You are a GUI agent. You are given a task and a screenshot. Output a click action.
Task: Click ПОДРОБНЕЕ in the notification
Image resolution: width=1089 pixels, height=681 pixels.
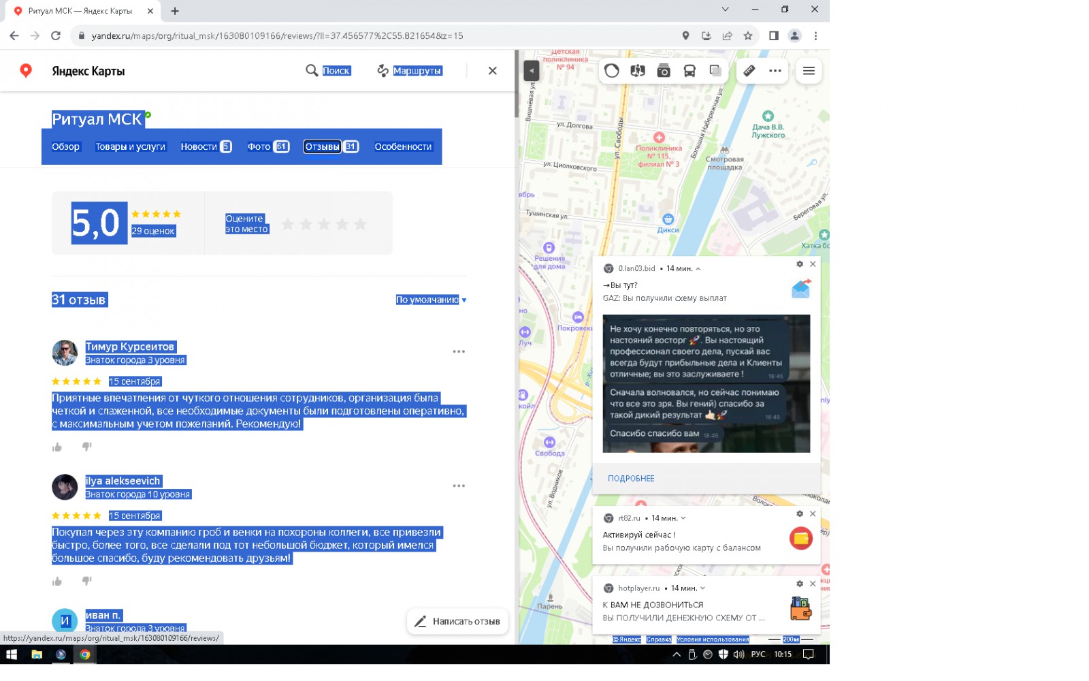pyautogui.click(x=631, y=479)
